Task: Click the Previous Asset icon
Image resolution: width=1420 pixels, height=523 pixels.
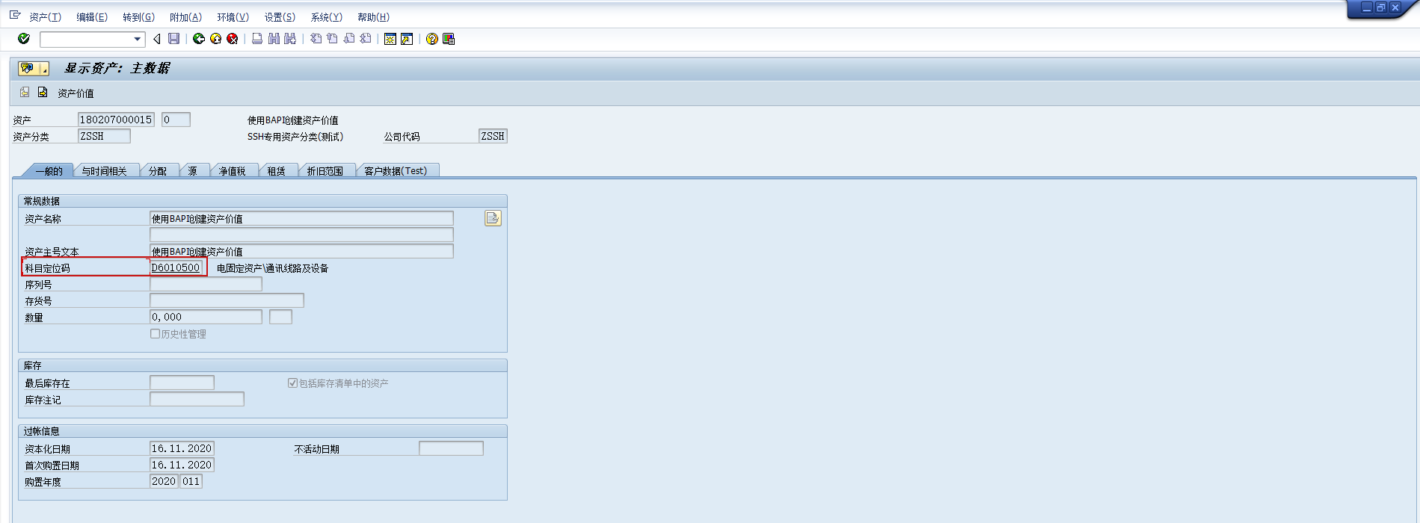Action: coord(25,92)
